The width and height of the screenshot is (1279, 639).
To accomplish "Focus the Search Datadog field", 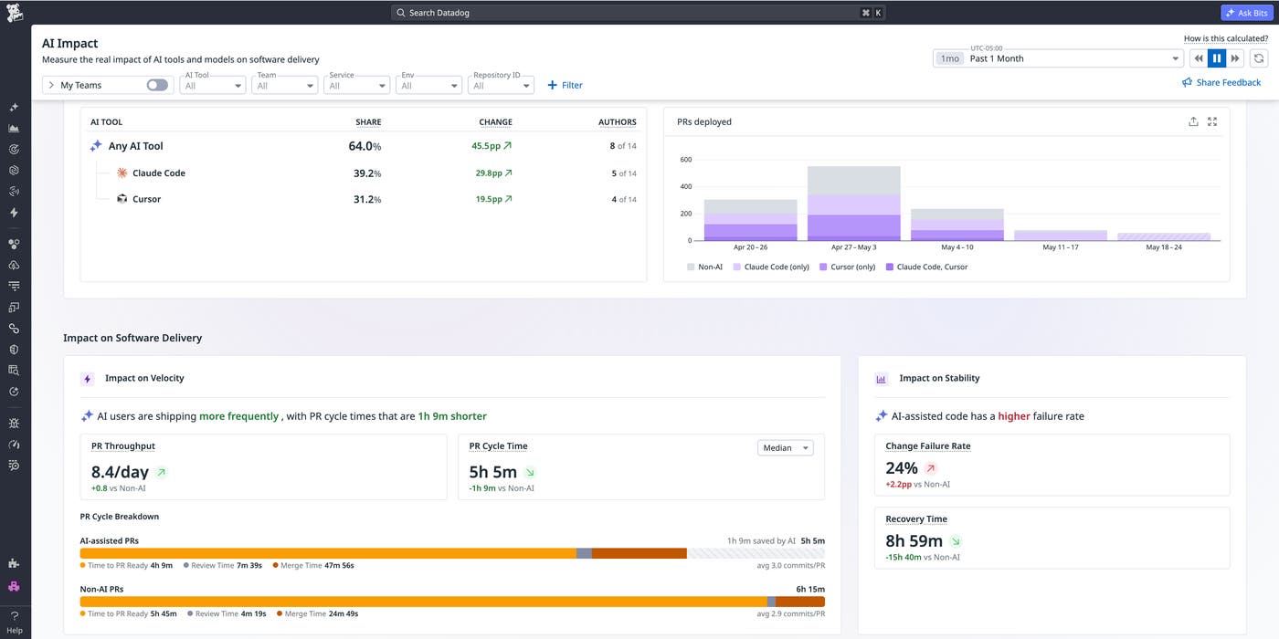I will (x=638, y=13).
